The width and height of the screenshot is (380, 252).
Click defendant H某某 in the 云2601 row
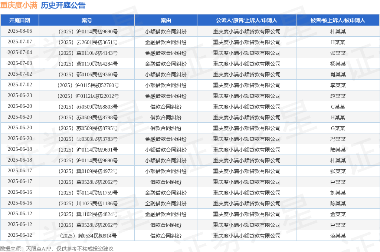click(x=338, y=42)
